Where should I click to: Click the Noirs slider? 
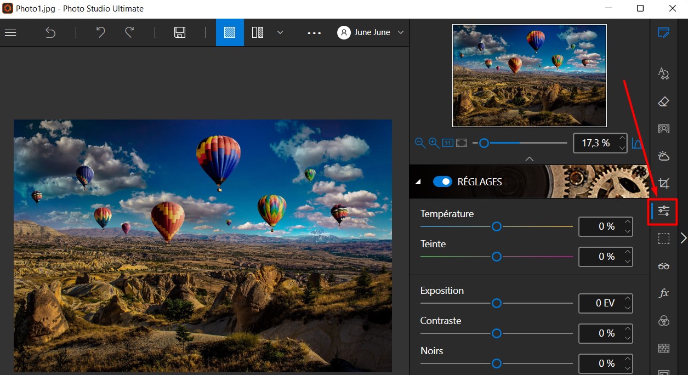[497, 363]
